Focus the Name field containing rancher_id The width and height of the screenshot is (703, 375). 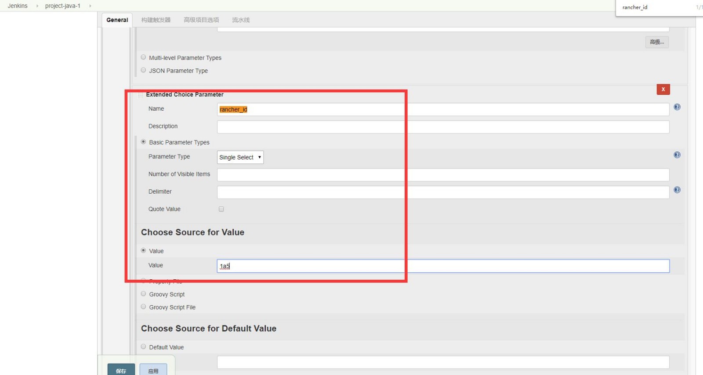click(443, 109)
